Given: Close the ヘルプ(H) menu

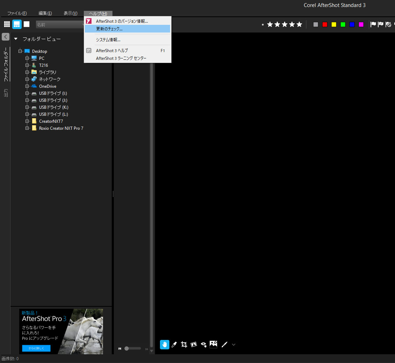Looking at the screenshot, I should (x=98, y=13).
